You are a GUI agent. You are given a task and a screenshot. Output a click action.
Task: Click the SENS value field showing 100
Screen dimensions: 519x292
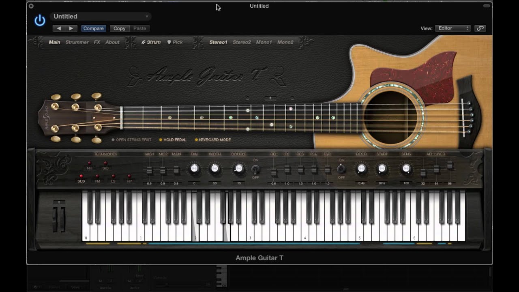click(x=406, y=183)
